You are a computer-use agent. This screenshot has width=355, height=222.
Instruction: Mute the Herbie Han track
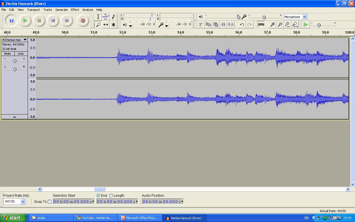(x=8, y=54)
